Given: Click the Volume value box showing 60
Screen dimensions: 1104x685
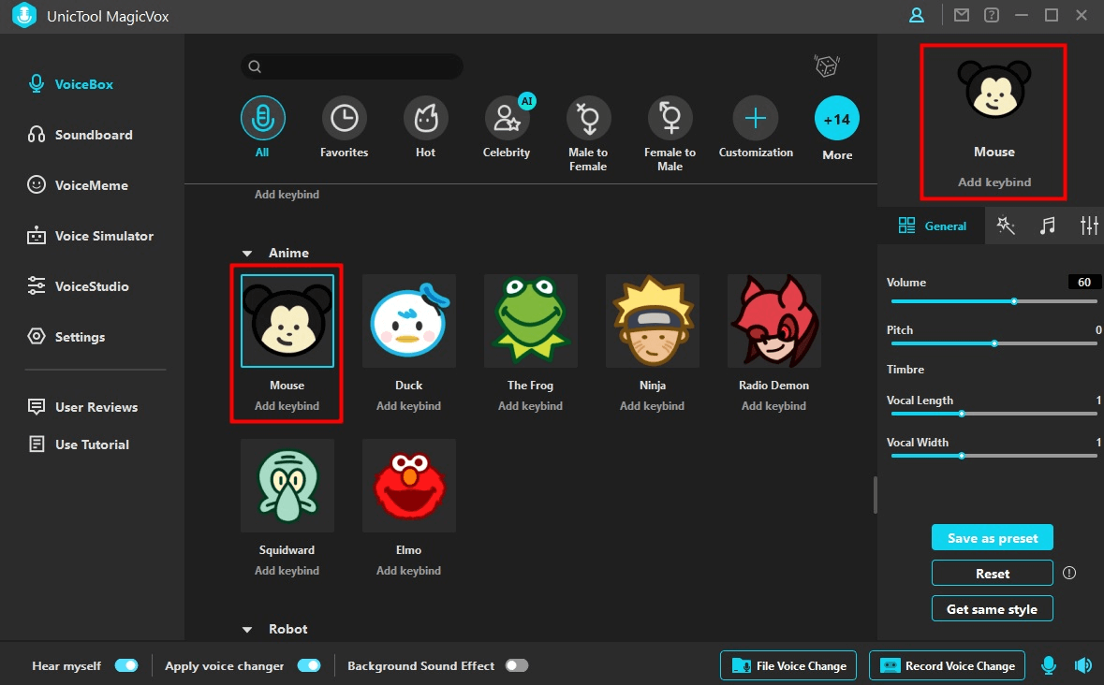Looking at the screenshot, I should 1084,282.
